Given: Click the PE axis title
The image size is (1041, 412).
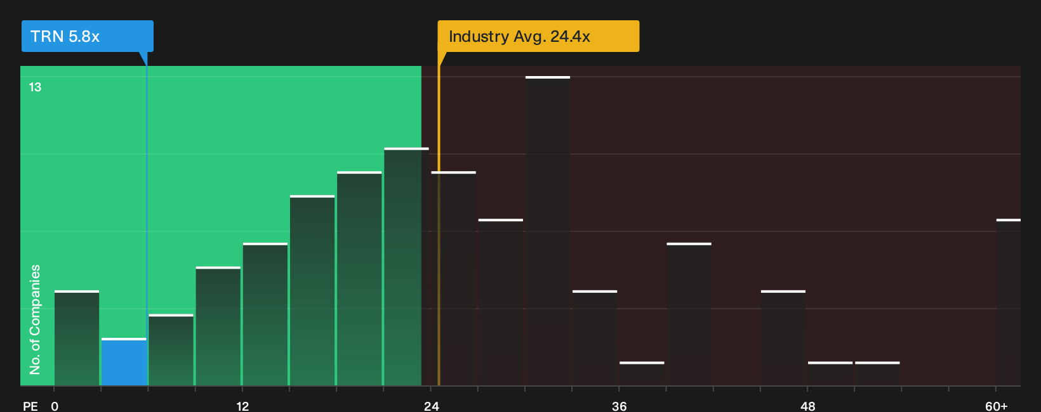Looking at the screenshot, I should 30,406.
